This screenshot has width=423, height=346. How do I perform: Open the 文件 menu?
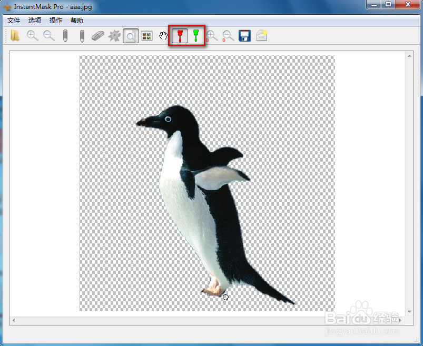tap(14, 21)
